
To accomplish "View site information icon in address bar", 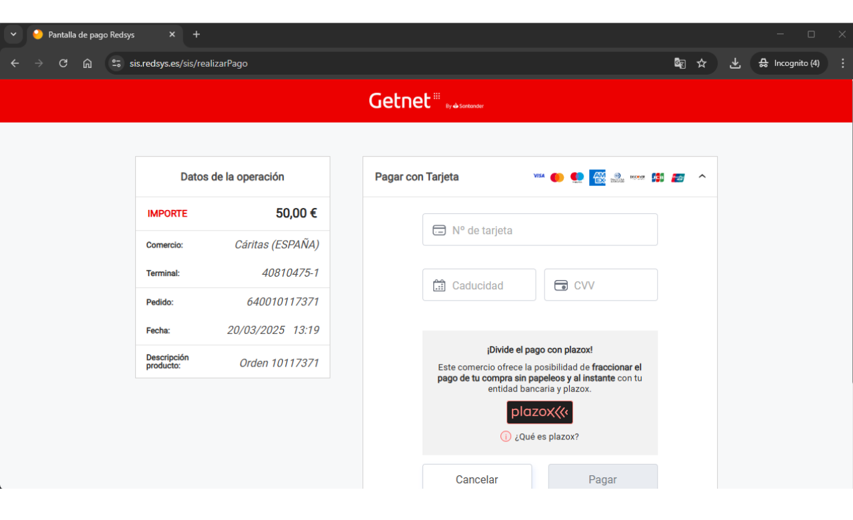I will pyautogui.click(x=117, y=63).
